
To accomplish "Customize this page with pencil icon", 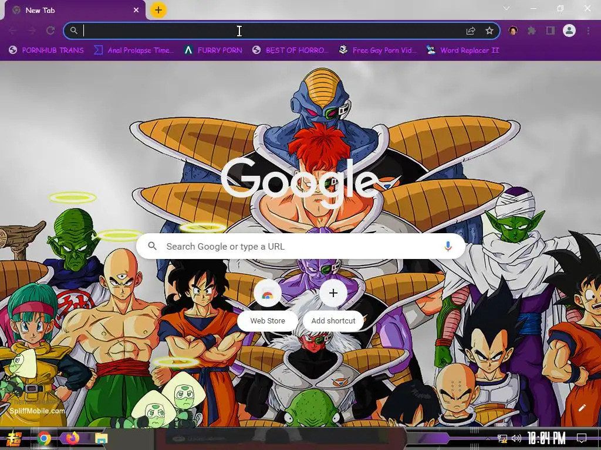I will (x=582, y=408).
